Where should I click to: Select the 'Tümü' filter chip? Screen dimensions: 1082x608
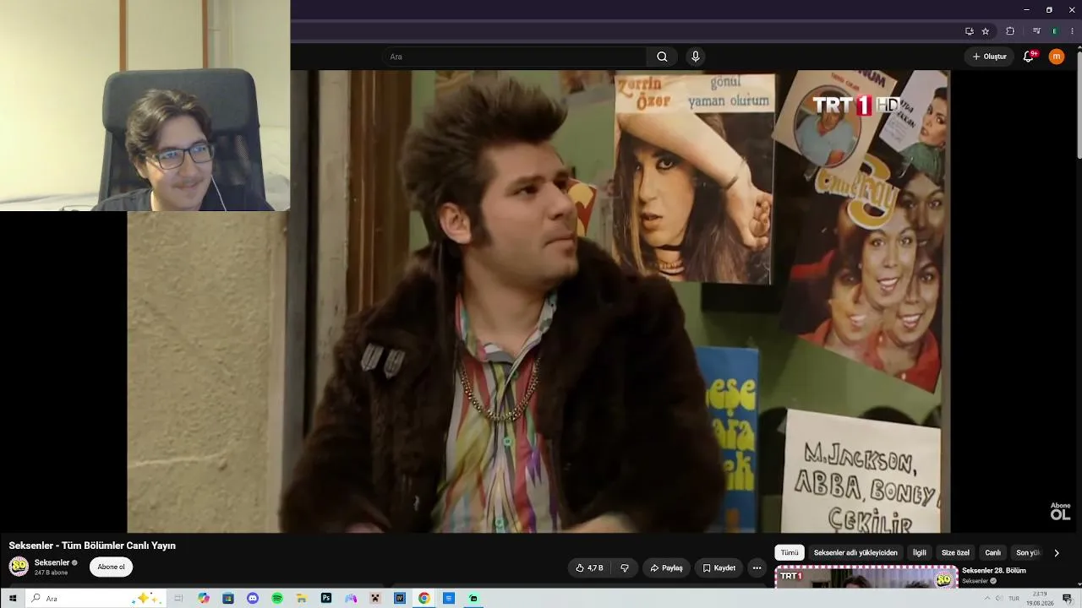click(x=790, y=553)
